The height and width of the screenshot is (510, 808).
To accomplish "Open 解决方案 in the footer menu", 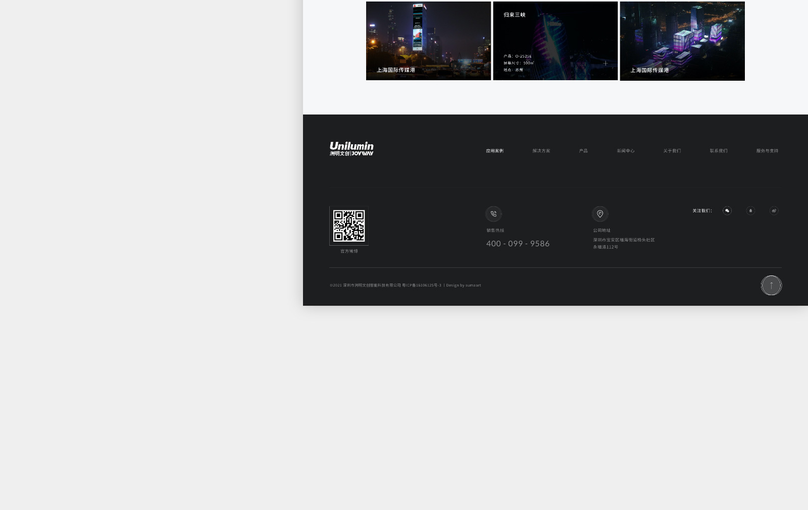I will point(541,151).
